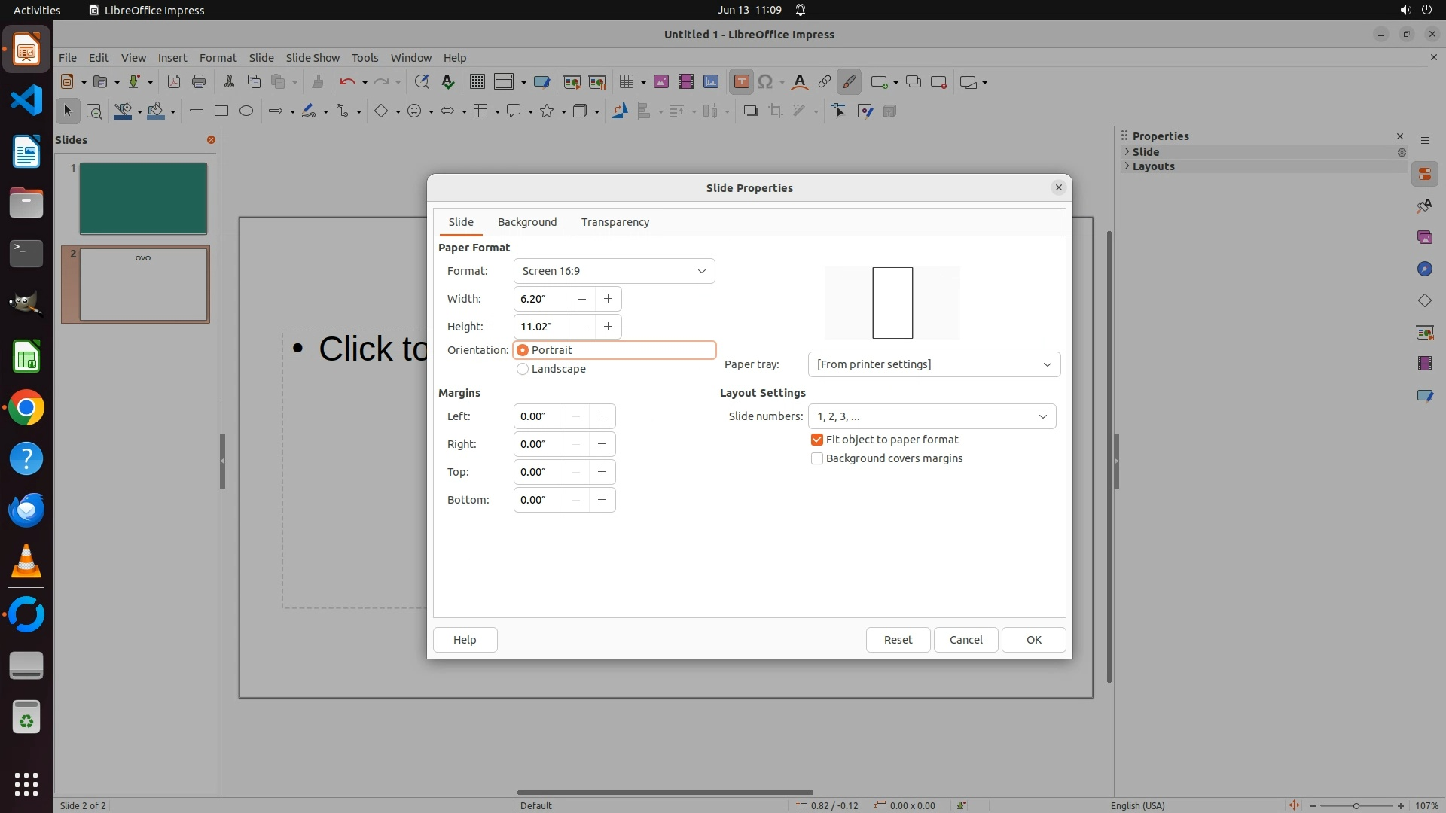Click the Insert Special Character icon
Viewport: 1446px width, 813px height.
click(765, 82)
